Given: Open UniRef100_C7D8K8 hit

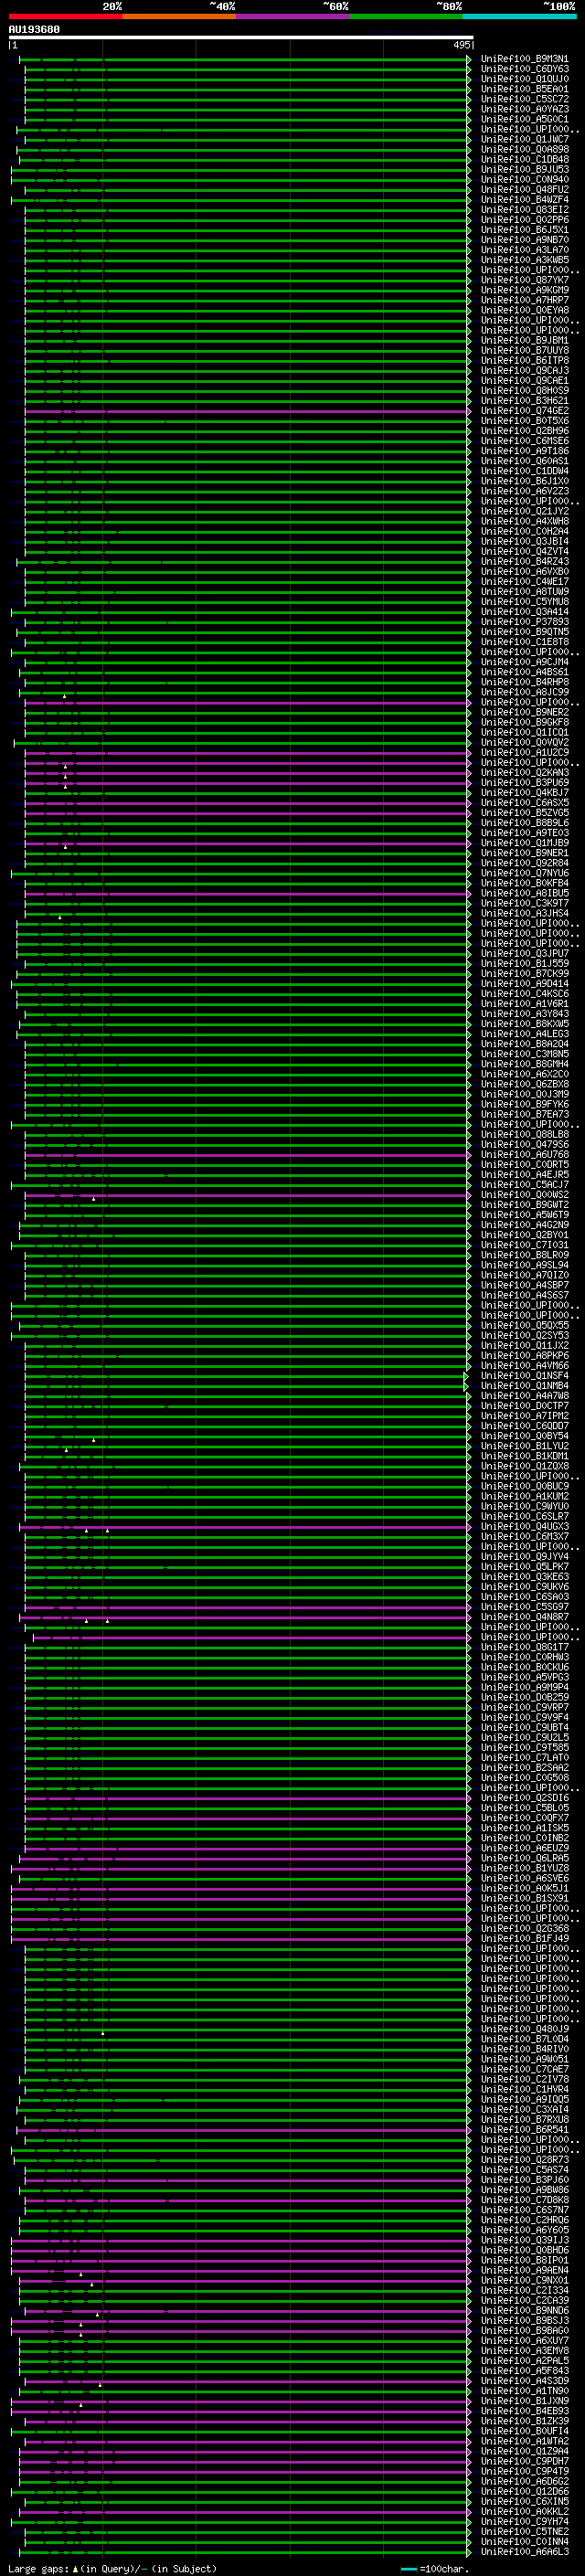Looking at the screenshot, I should 524,2200.
